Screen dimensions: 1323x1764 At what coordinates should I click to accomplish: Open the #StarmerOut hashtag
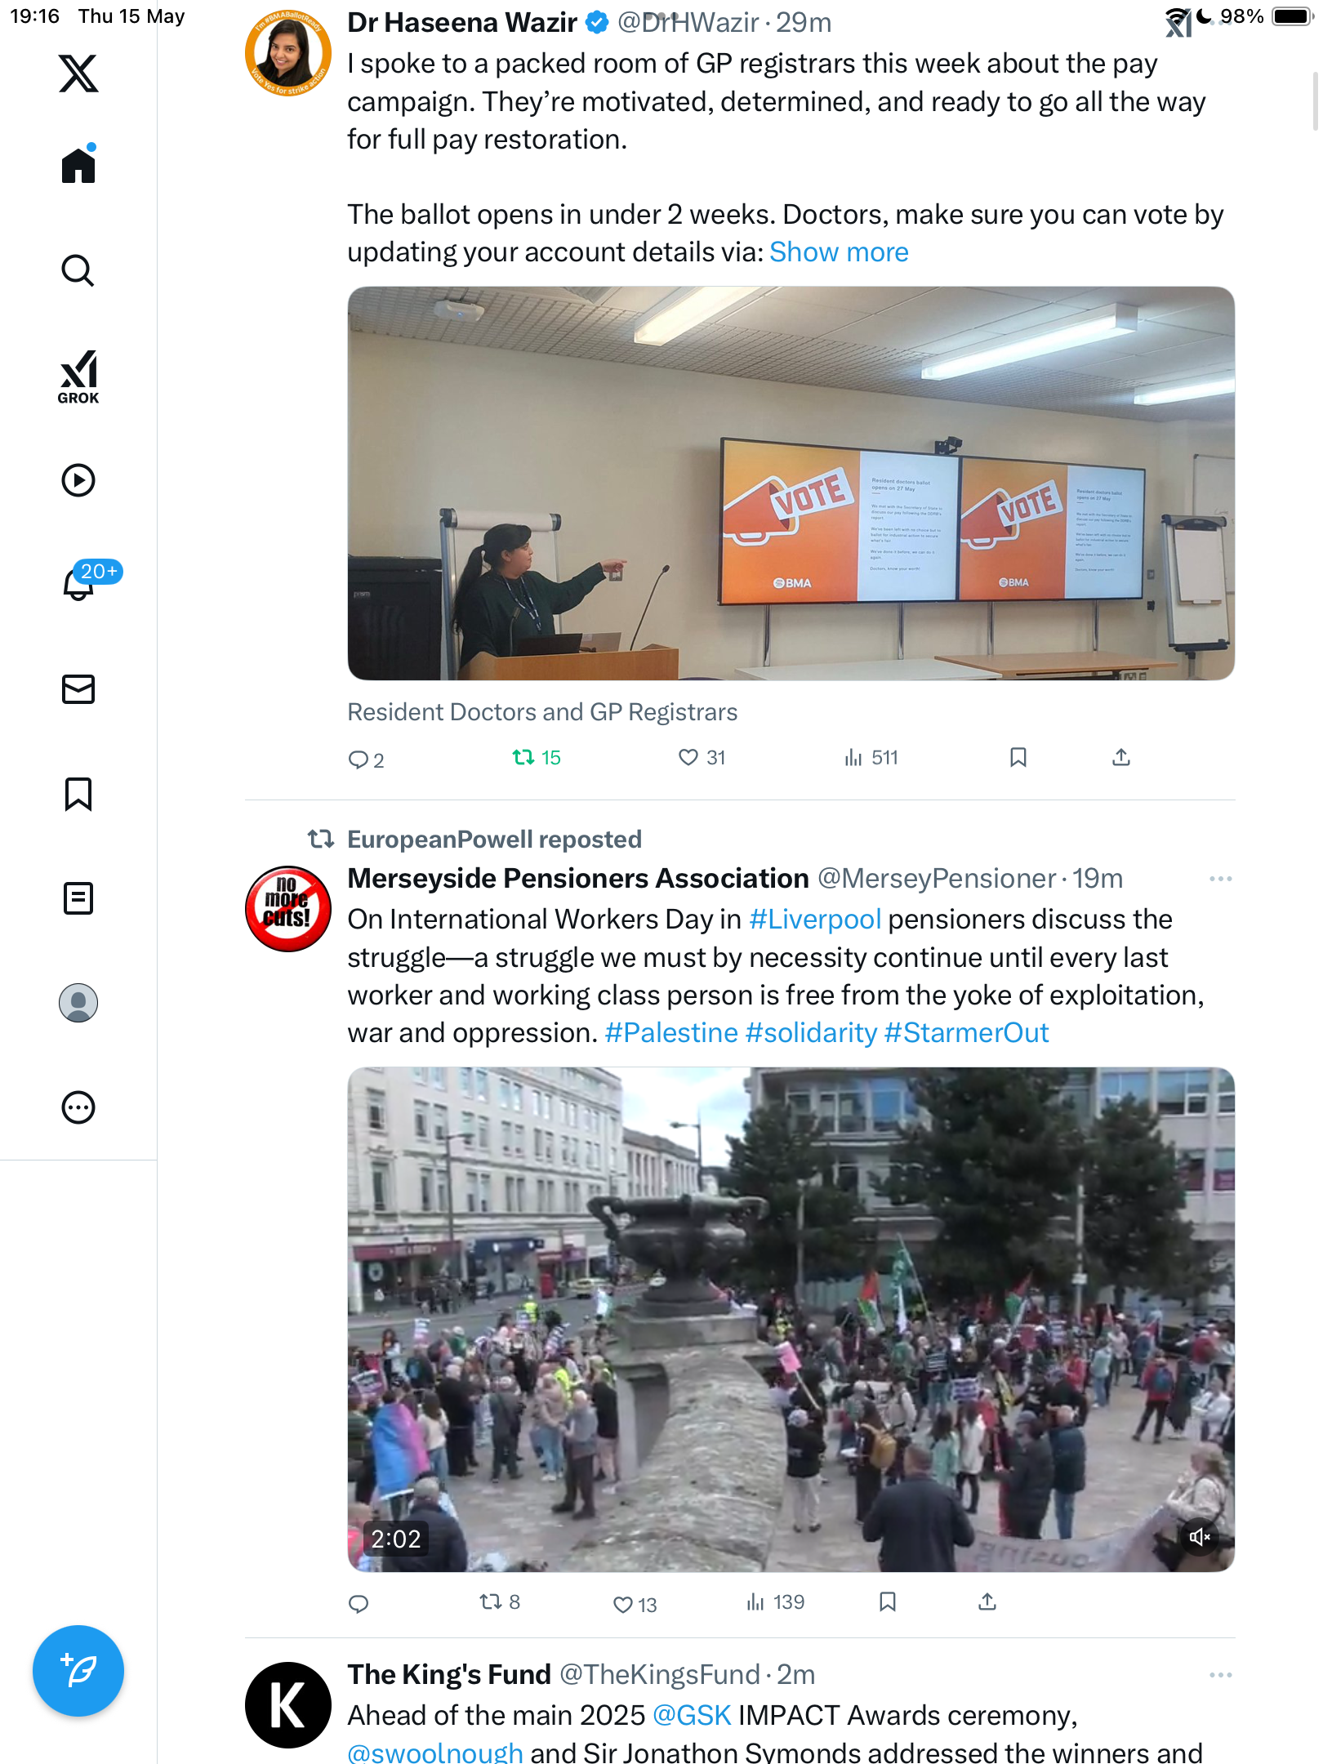pyautogui.click(x=966, y=1032)
